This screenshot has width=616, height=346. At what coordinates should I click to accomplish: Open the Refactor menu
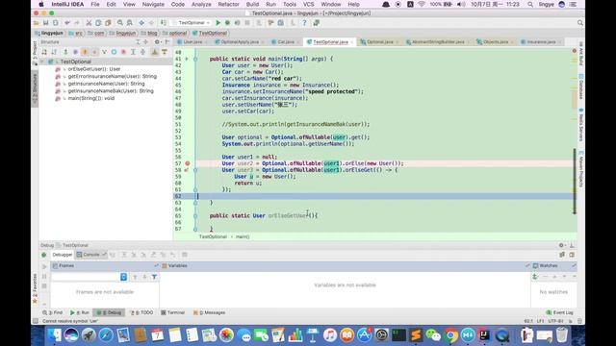229,4
